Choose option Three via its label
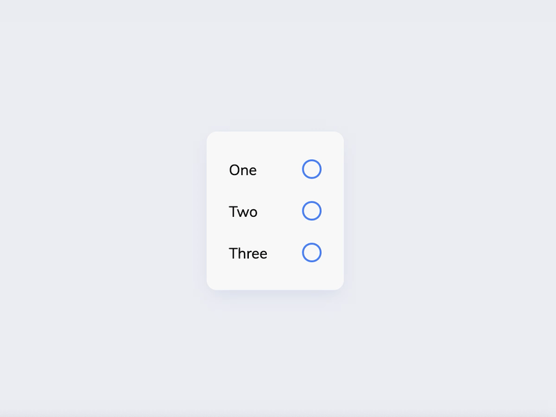The height and width of the screenshot is (417, 556). (248, 254)
